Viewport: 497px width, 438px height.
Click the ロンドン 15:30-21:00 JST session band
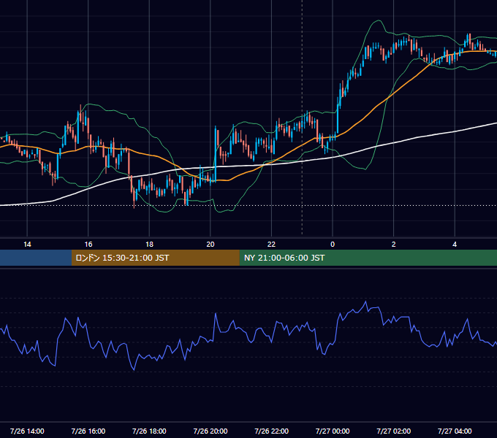pyautogui.click(x=155, y=258)
